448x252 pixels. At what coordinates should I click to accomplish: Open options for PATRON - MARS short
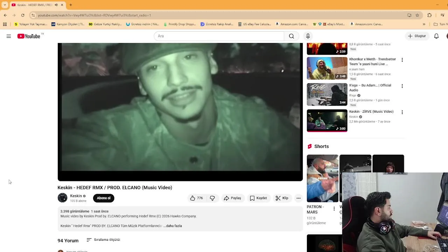[334, 209]
